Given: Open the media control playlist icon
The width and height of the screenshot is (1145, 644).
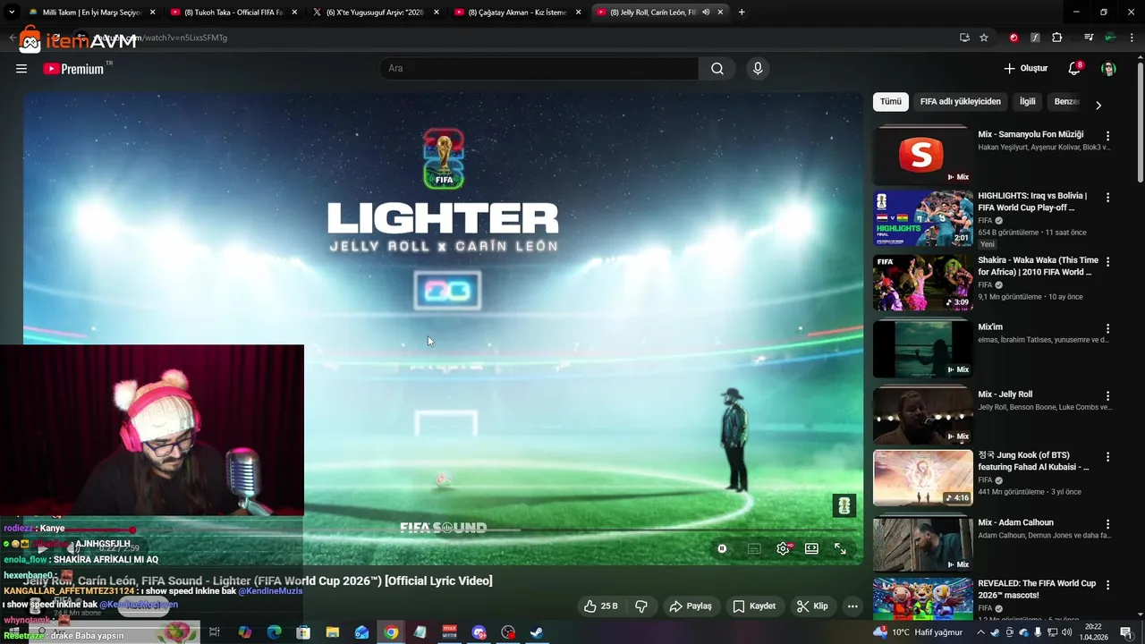Looking at the screenshot, I should coord(1089,38).
